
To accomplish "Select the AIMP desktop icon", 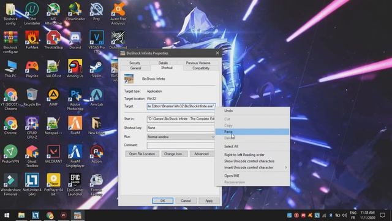I will (53, 97).
